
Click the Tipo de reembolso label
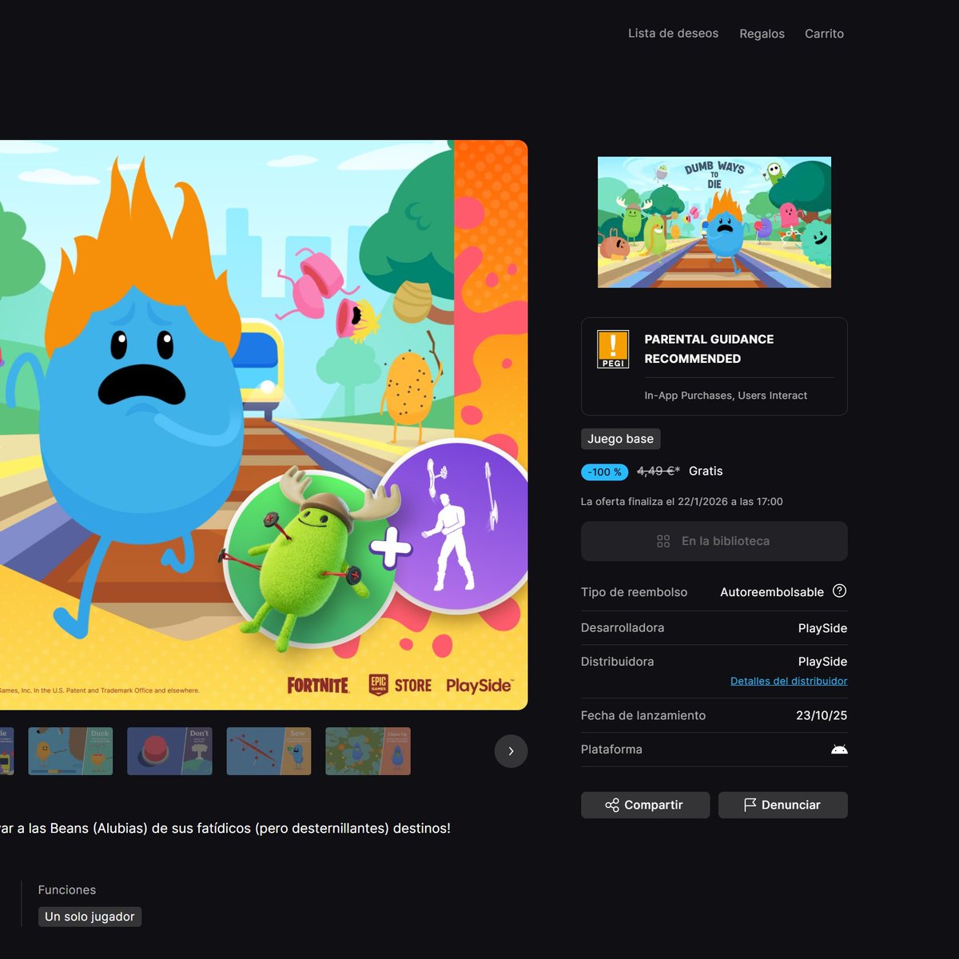pyautogui.click(x=634, y=592)
